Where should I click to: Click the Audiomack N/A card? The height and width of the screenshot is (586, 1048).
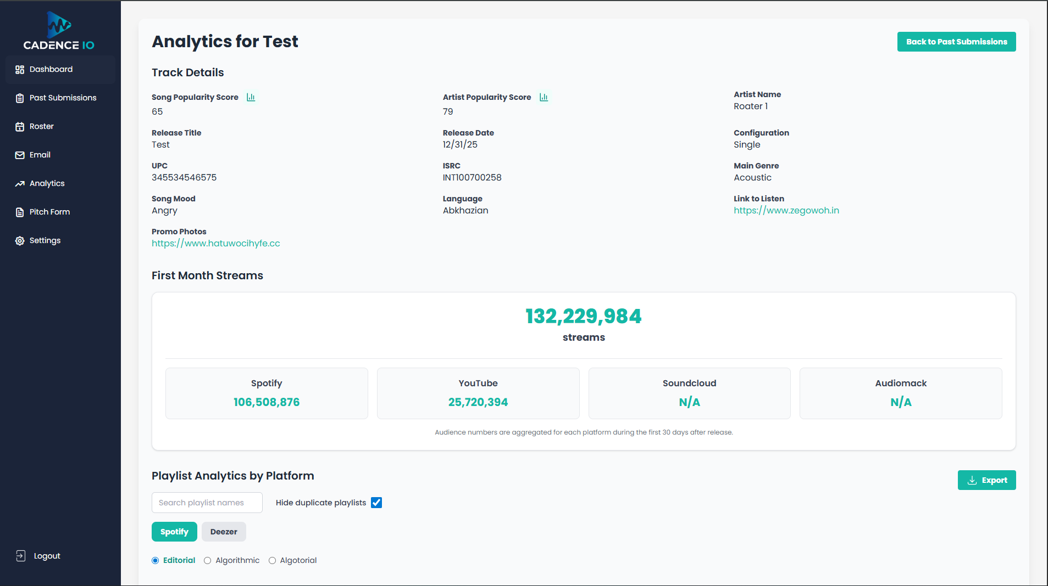[901, 393]
